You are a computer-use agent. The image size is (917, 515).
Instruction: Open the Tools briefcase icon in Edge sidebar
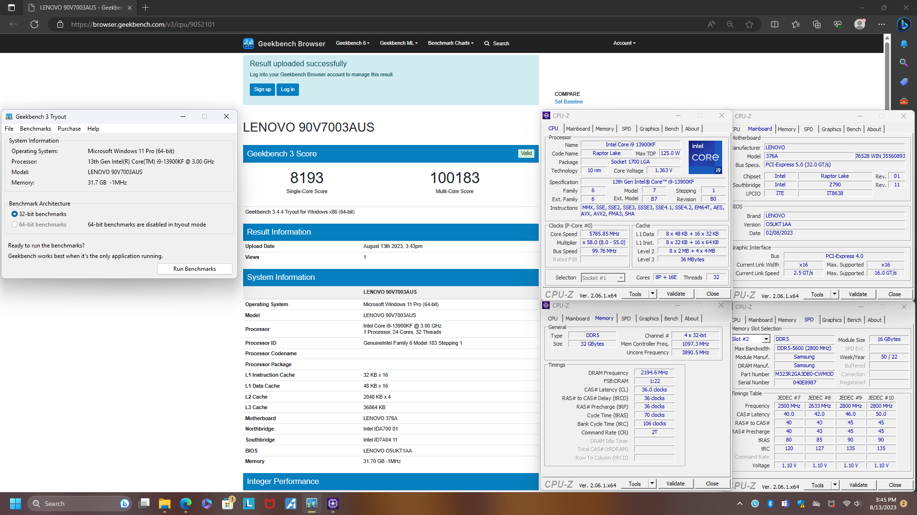pyautogui.click(x=904, y=101)
